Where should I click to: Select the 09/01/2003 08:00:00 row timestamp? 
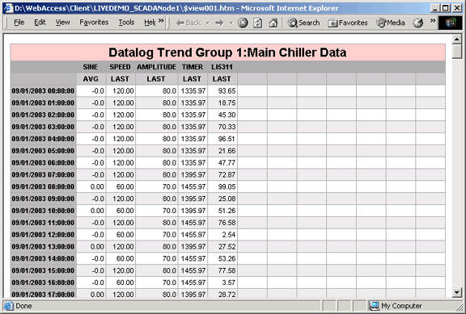43,186
